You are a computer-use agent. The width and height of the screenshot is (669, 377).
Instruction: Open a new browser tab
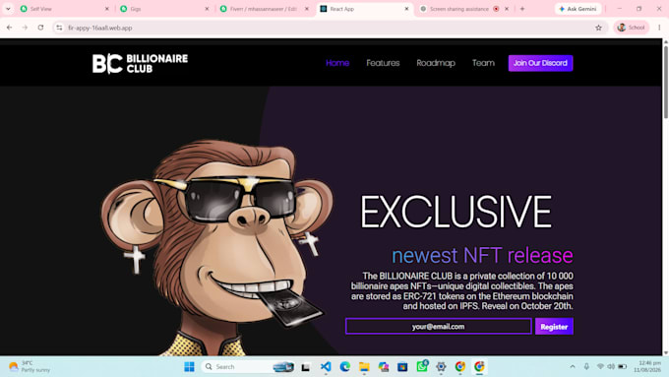(x=522, y=9)
